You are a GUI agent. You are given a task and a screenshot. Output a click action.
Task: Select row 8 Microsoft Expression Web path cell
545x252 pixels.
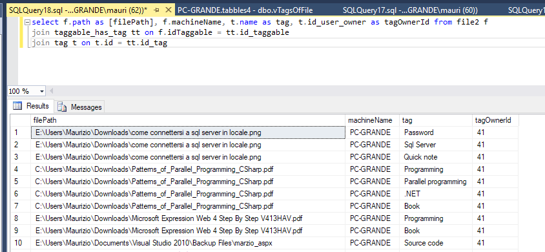[x=188, y=218]
